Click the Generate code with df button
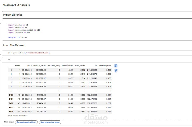 (x=26, y=122)
